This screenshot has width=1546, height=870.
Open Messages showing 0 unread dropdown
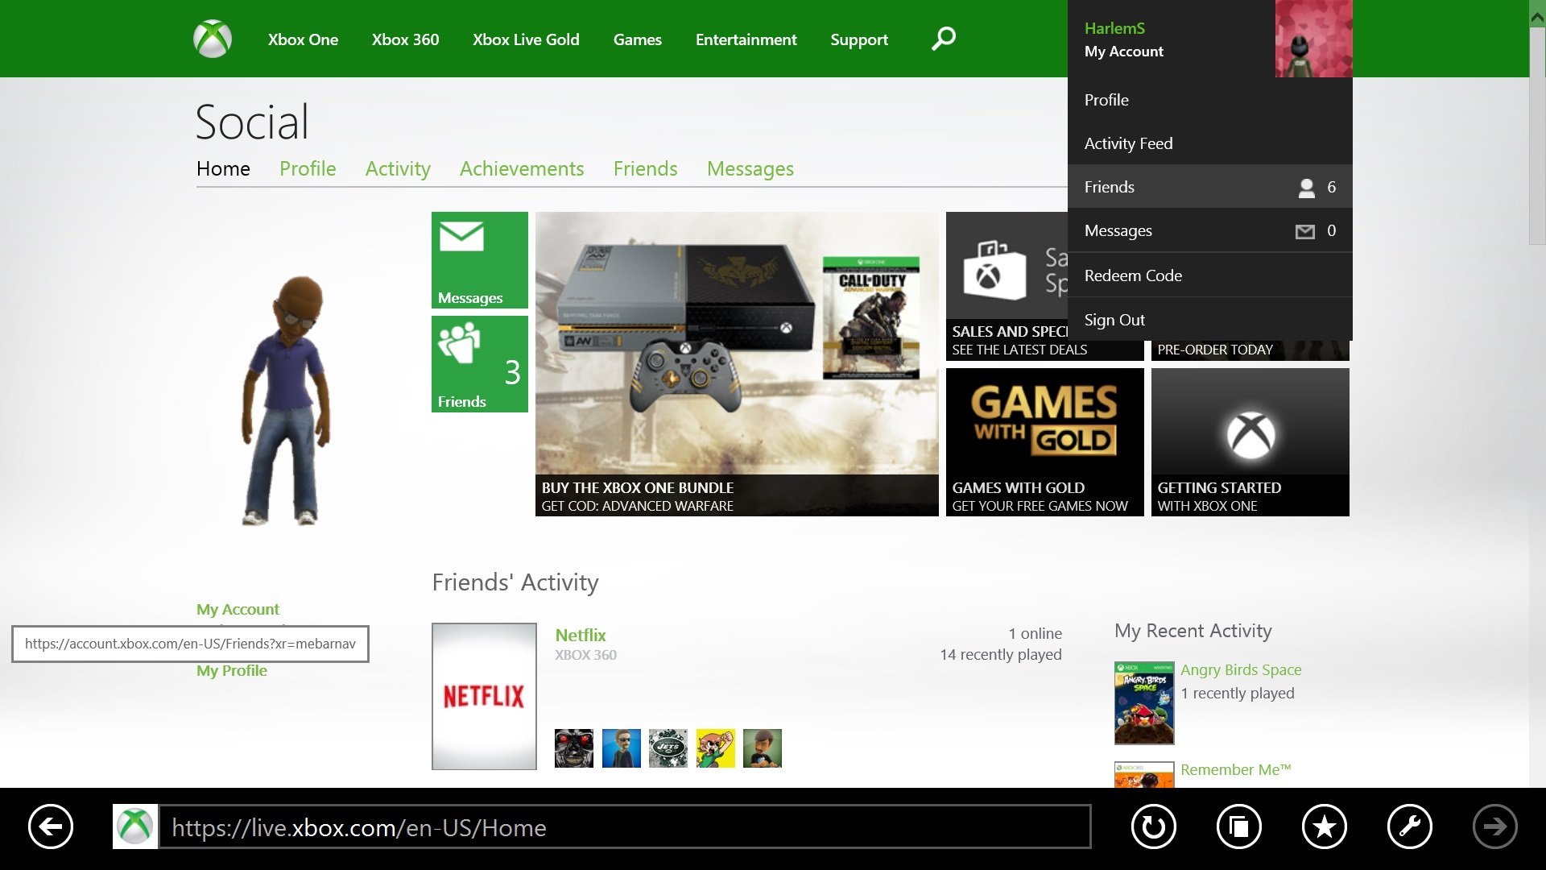pos(1209,230)
